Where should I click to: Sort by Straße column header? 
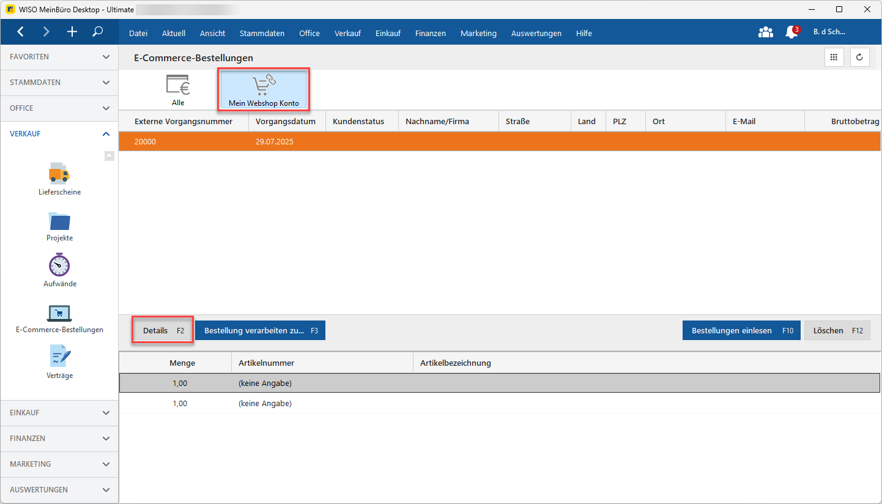535,121
